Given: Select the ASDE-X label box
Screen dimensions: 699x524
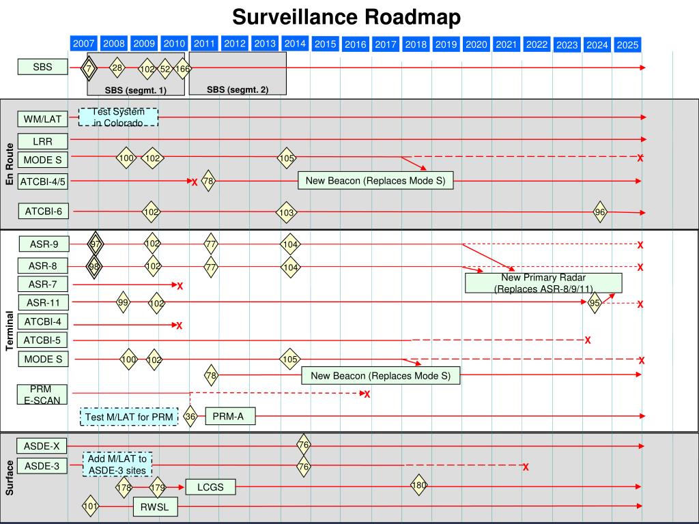Looking at the screenshot, I should click(x=42, y=446).
